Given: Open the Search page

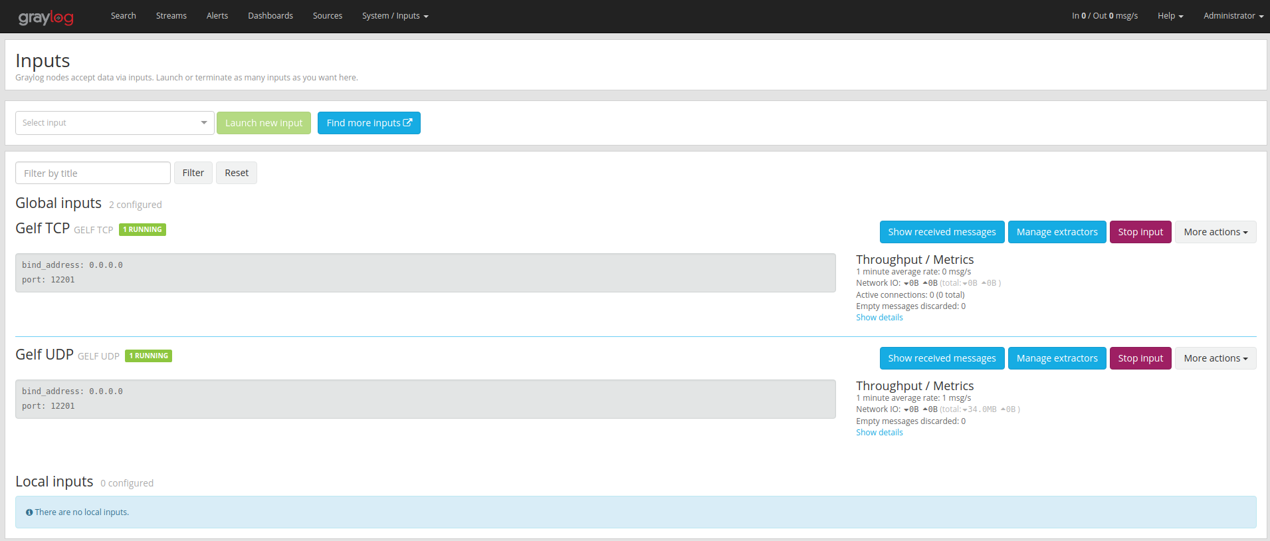Looking at the screenshot, I should (124, 16).
